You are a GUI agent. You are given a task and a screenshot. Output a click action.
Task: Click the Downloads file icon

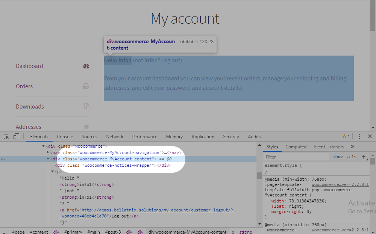click(86, 106)
